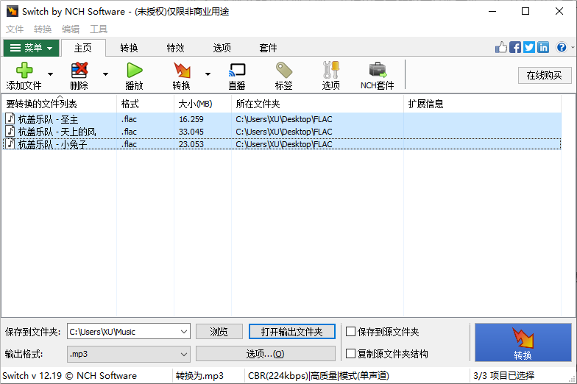The height and width of the screenshot is (384, 577).
Task: Switch to the 套件 ribbon tab
Action: point(268,48)
